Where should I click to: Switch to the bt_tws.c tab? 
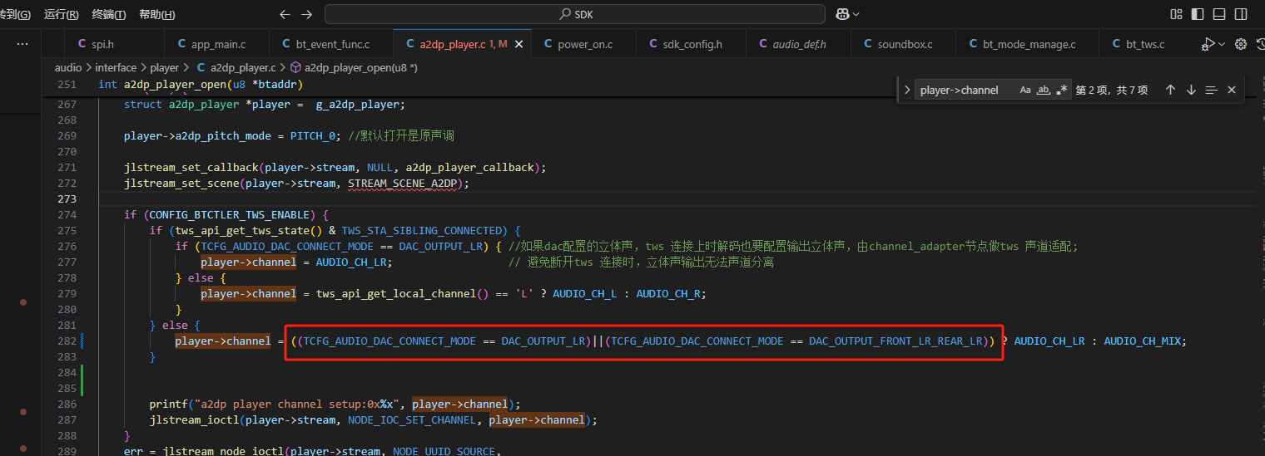click(x=1144, y=44)
